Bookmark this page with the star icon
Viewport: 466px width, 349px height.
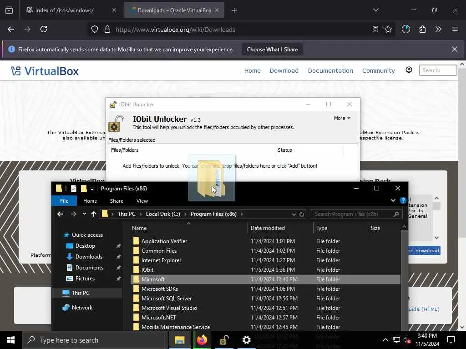388,29
